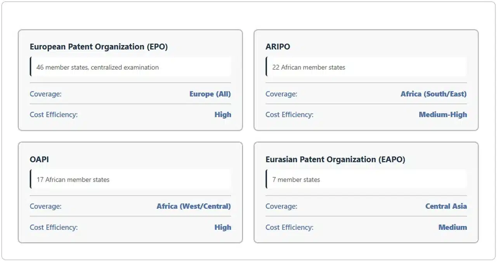Click the 'Europe (All)' coverage link
Image resolution: width=498 pixels, height=262 pixels.
[x=210, y=94]
